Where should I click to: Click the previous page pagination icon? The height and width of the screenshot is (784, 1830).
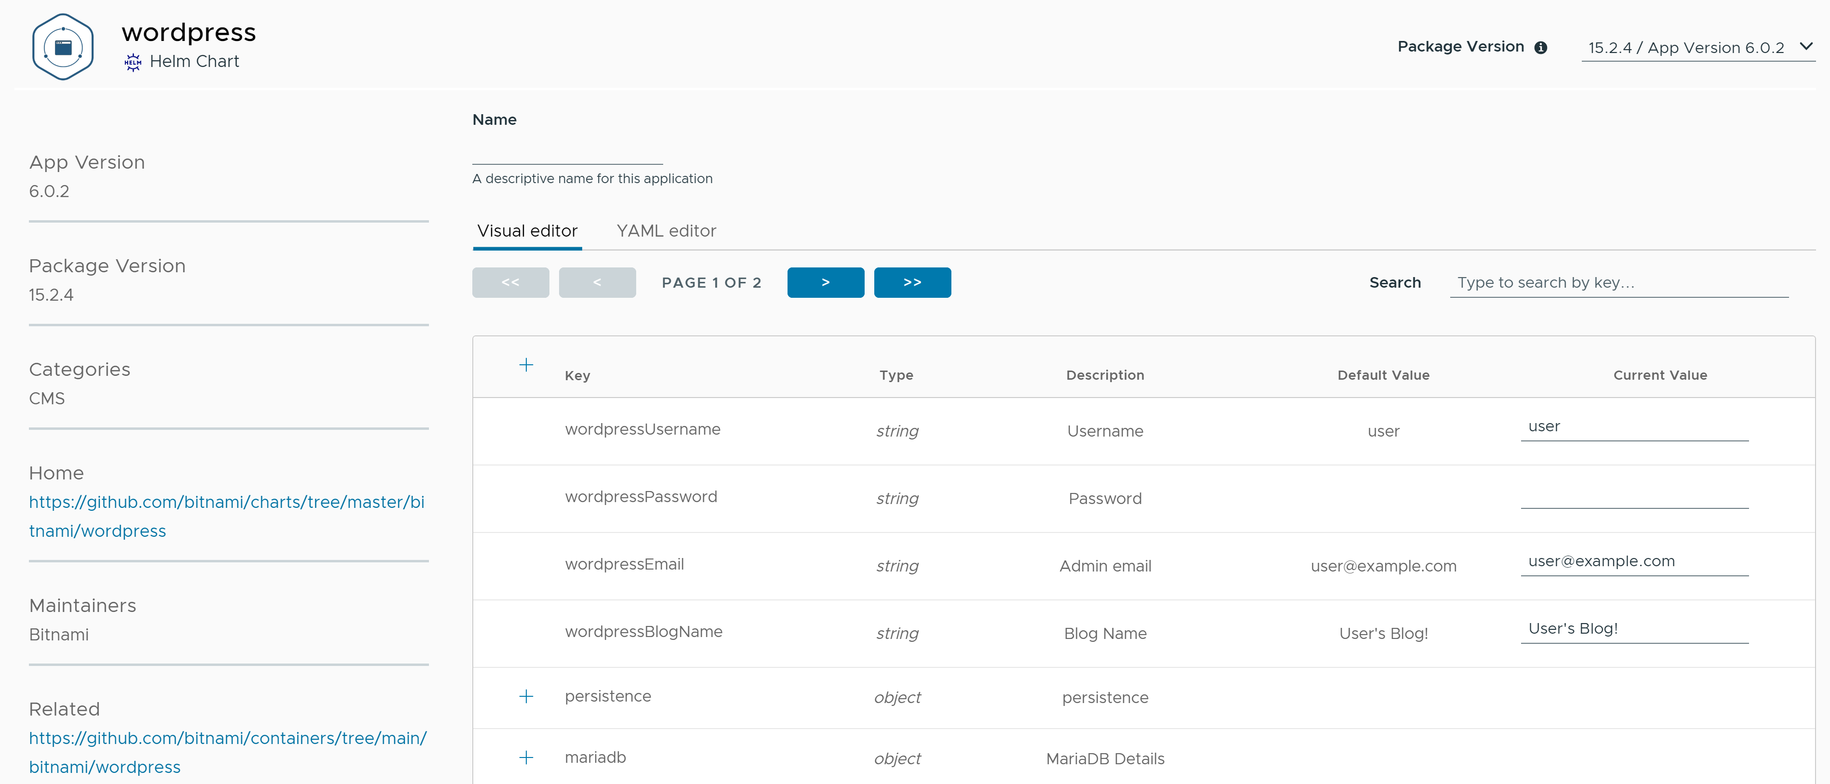(597, 282)
